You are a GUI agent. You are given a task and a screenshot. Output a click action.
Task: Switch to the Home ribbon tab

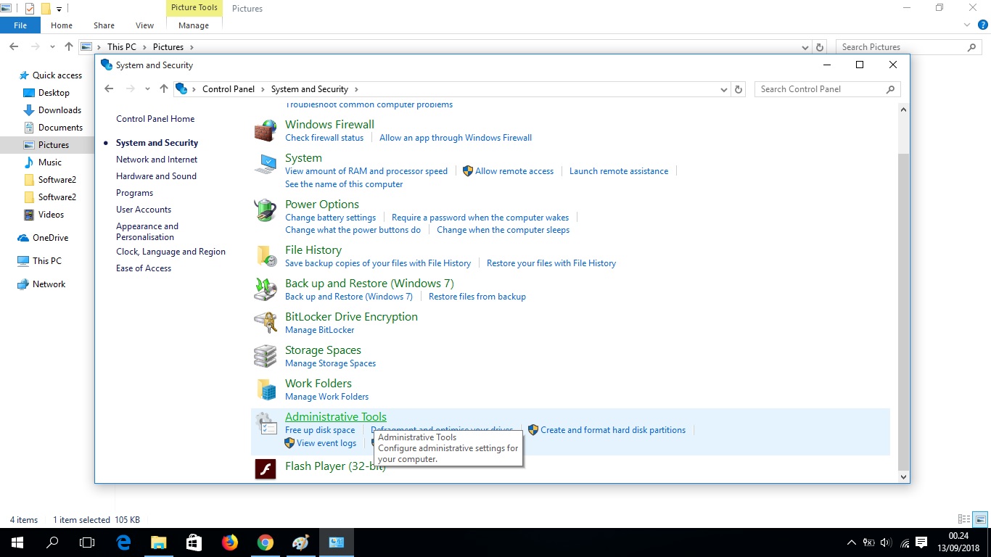pos(62,25)
